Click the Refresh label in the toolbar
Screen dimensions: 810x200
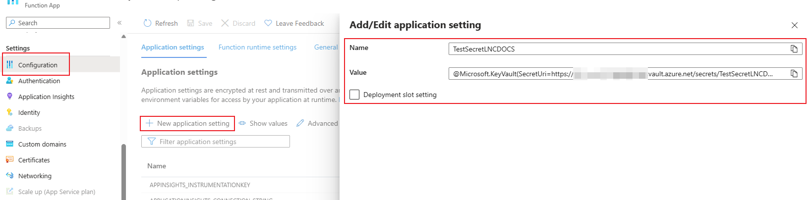click(x=166, y=23)
